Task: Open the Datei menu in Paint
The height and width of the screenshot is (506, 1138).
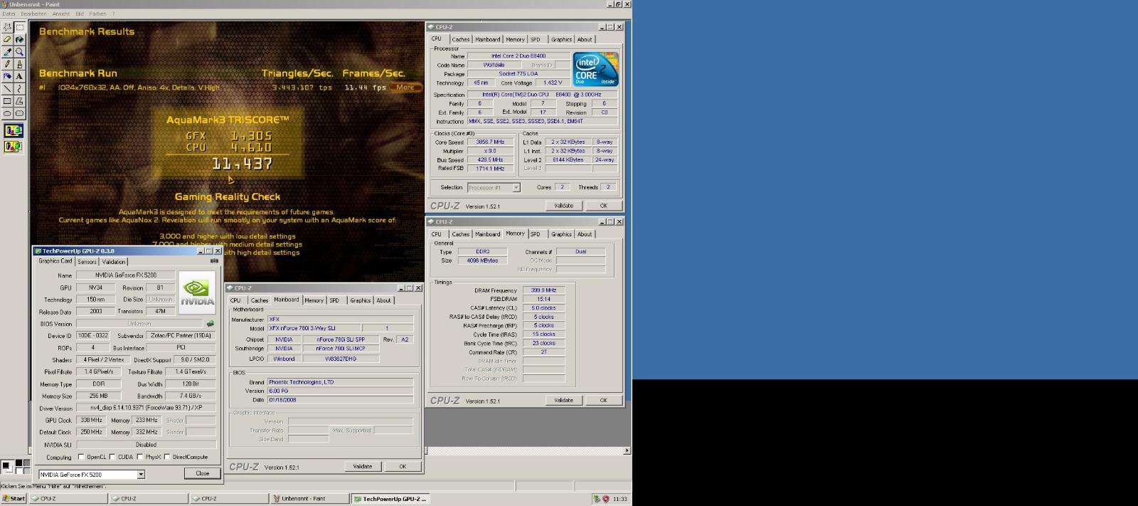Action: (9, 14)
